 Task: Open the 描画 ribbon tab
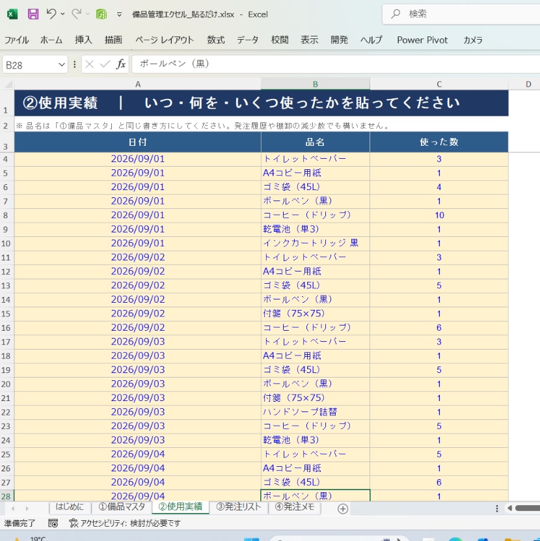113,40
